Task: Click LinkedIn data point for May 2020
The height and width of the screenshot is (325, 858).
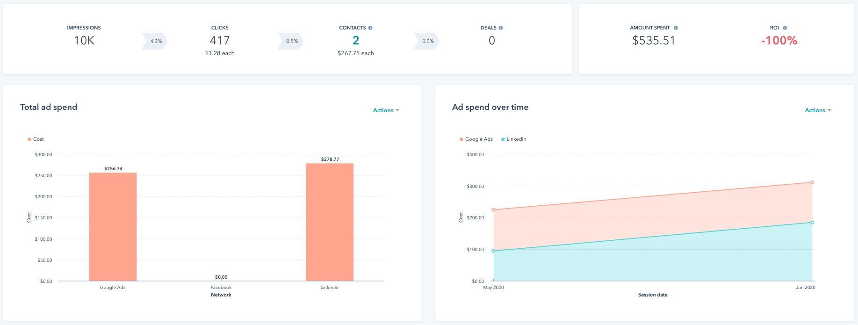Action: [493, 251]
